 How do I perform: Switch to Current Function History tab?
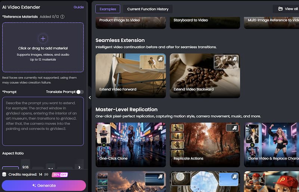(x=148, y=9)
